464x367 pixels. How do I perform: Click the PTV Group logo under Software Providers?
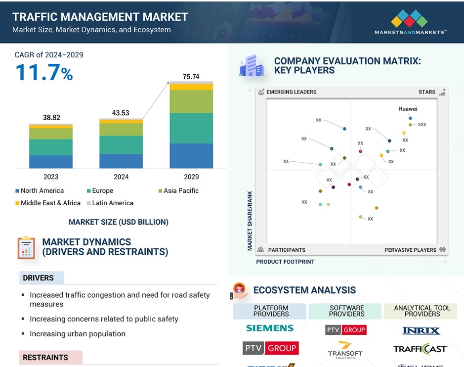346,330
